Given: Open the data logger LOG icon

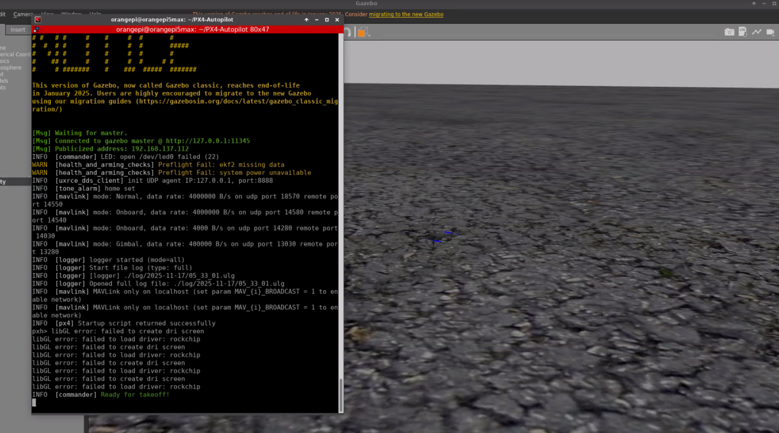Looking at the screenshot, I should point(743,32).
